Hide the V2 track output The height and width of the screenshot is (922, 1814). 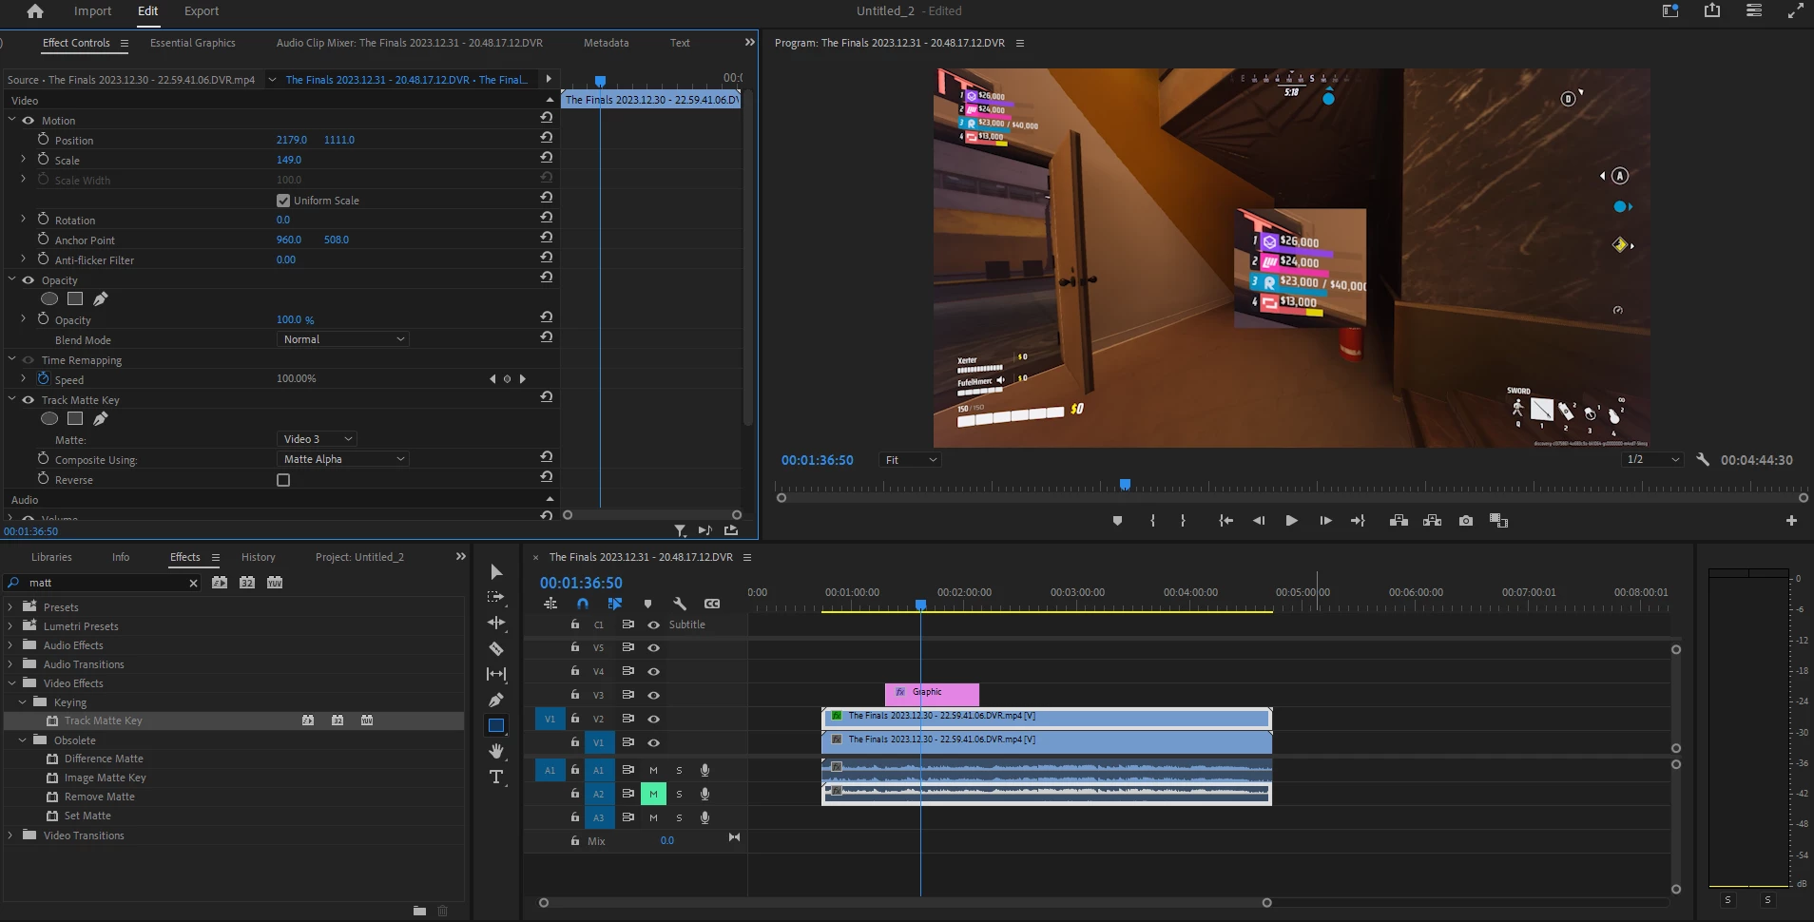pos(654,720)
